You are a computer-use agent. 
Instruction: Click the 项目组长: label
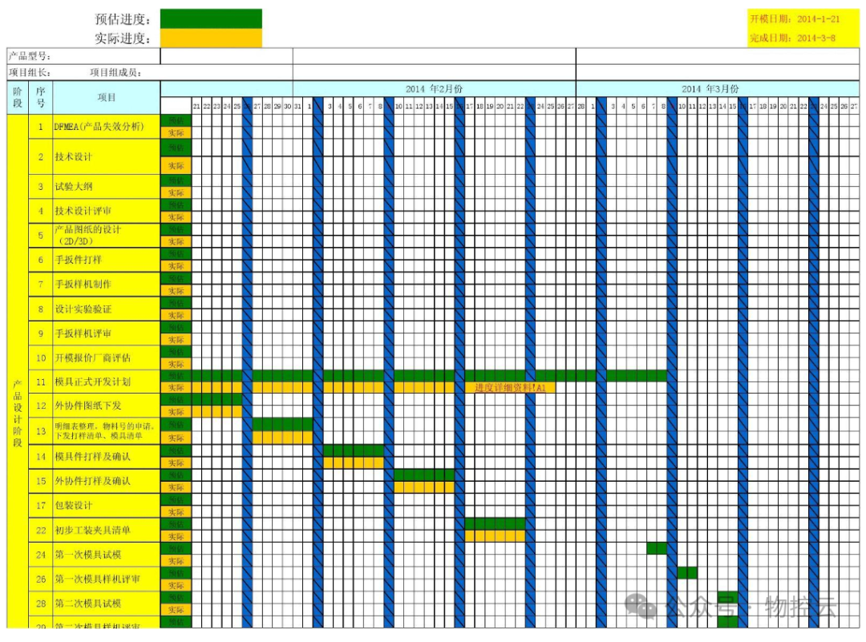(x=30, y=72)
